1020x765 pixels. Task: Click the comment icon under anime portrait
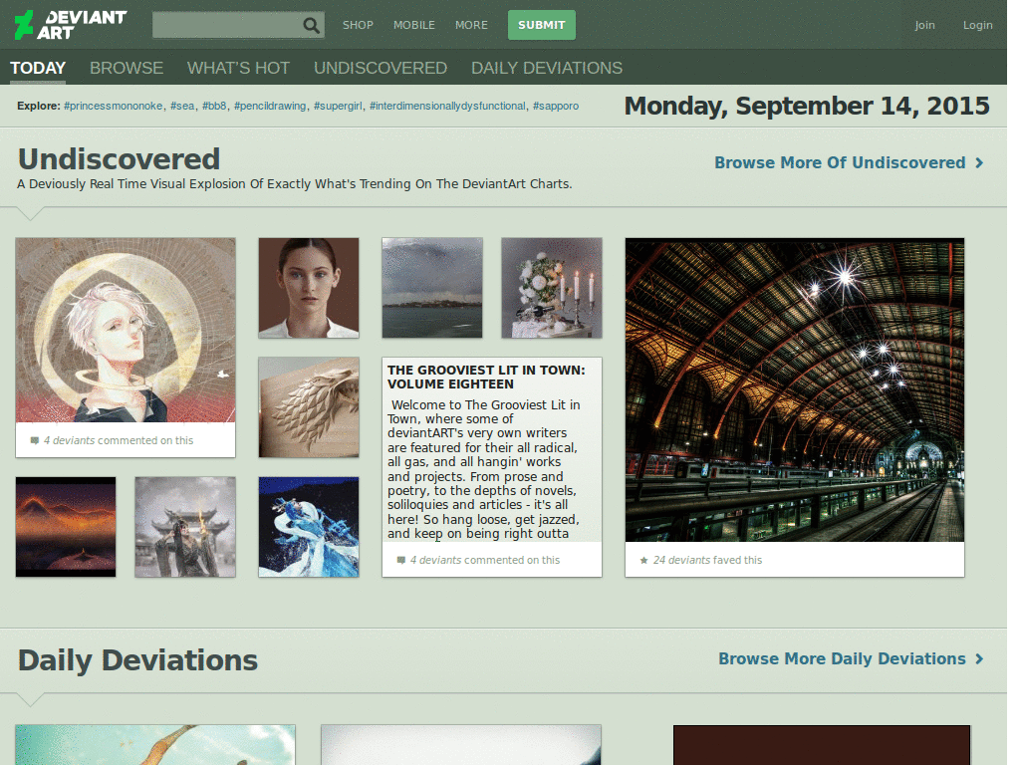[35, 440]
